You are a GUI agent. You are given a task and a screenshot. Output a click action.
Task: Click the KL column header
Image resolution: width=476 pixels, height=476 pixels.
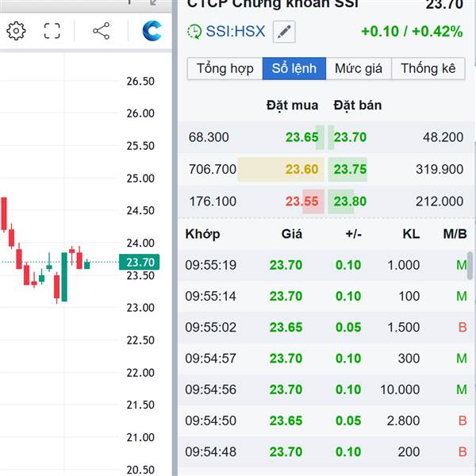pos(411,234)
